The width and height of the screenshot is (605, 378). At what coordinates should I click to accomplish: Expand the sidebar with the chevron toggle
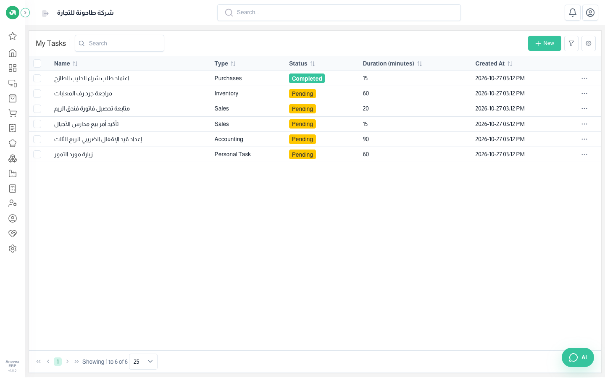click(25, 13)
